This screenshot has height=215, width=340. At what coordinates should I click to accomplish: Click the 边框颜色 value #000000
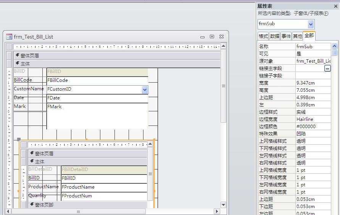click(x=313, y=127)
